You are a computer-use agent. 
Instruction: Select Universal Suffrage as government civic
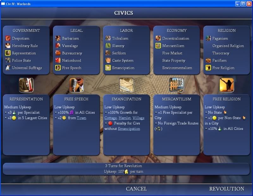(27, 68)
